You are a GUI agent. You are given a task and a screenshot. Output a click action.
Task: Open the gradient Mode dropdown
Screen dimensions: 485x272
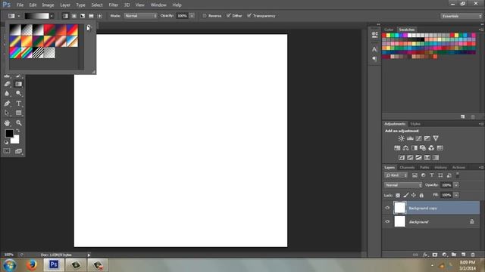click(141, 16)
